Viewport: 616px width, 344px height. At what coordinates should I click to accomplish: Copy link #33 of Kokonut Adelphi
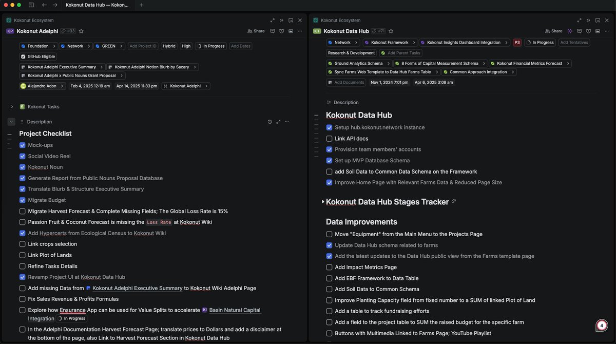pos(68,31)
